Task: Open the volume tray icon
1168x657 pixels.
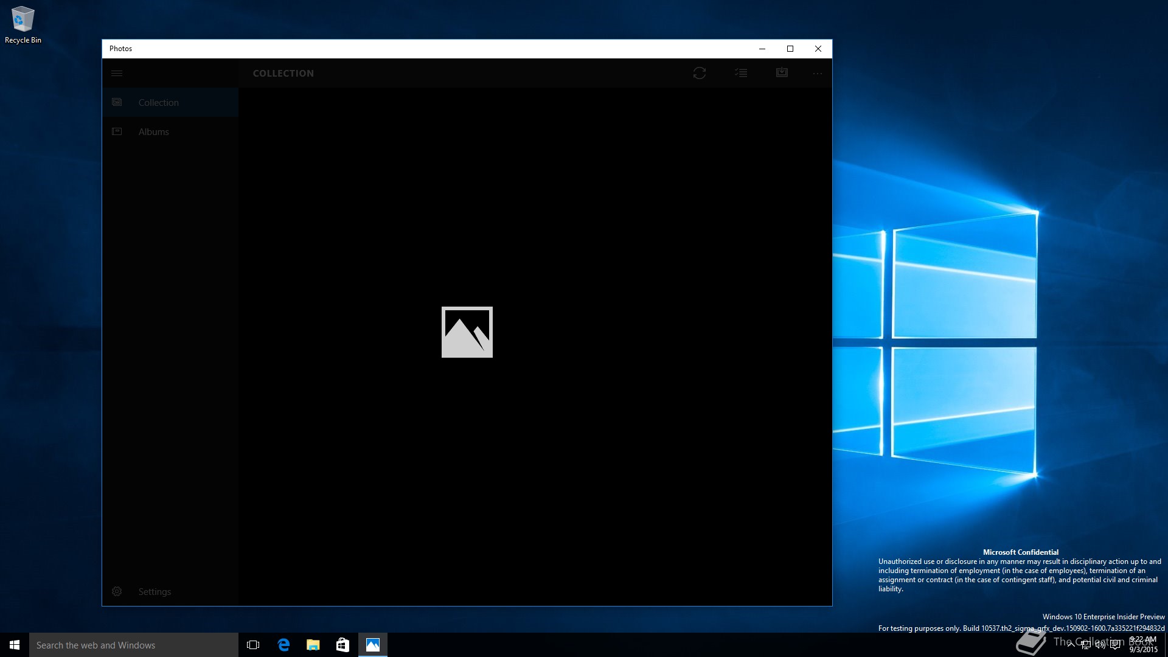Action: pyautogui.click(x=1100, y=645)
